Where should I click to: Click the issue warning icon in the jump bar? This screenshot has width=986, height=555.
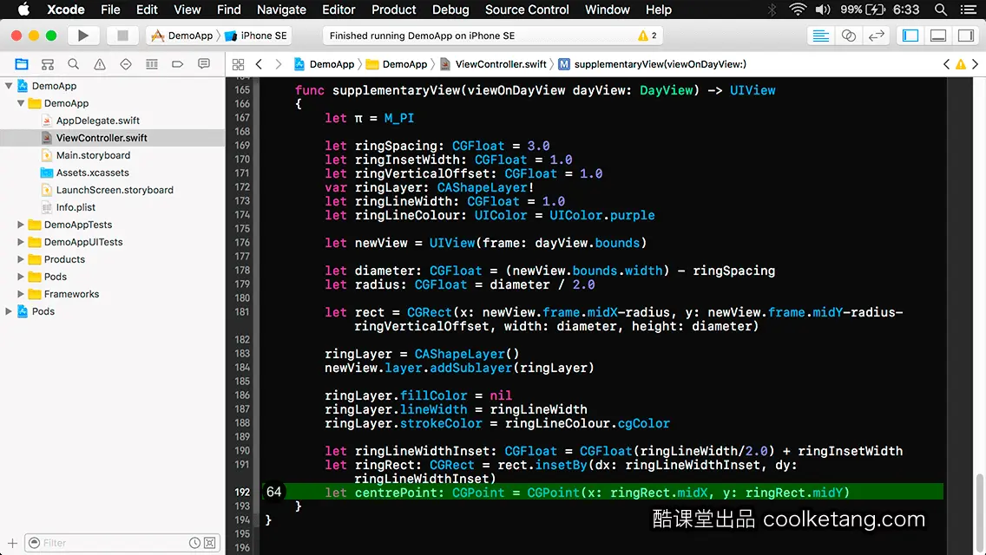(x=961, y=64)
